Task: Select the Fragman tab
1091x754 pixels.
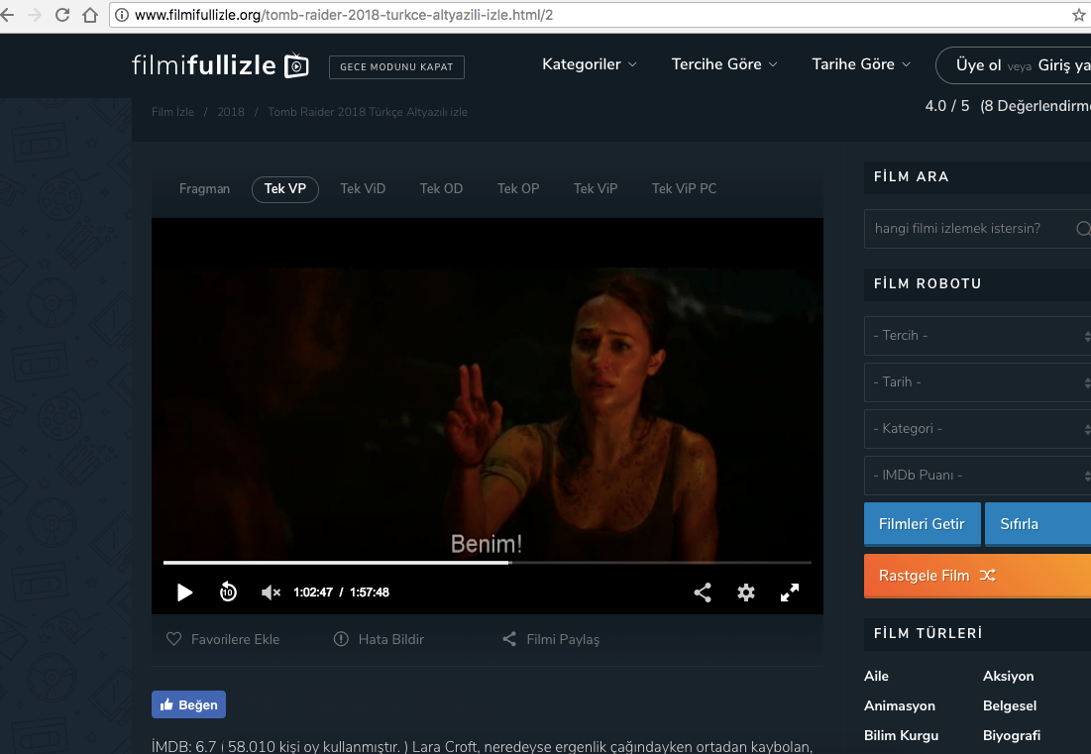Action: tap(204, 188)
